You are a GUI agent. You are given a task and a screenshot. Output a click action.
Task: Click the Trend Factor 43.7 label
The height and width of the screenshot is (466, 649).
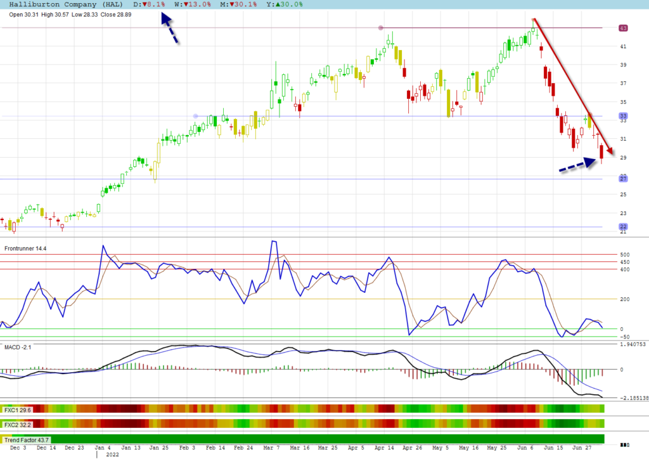pyautogui.click(x=27, y=440)
